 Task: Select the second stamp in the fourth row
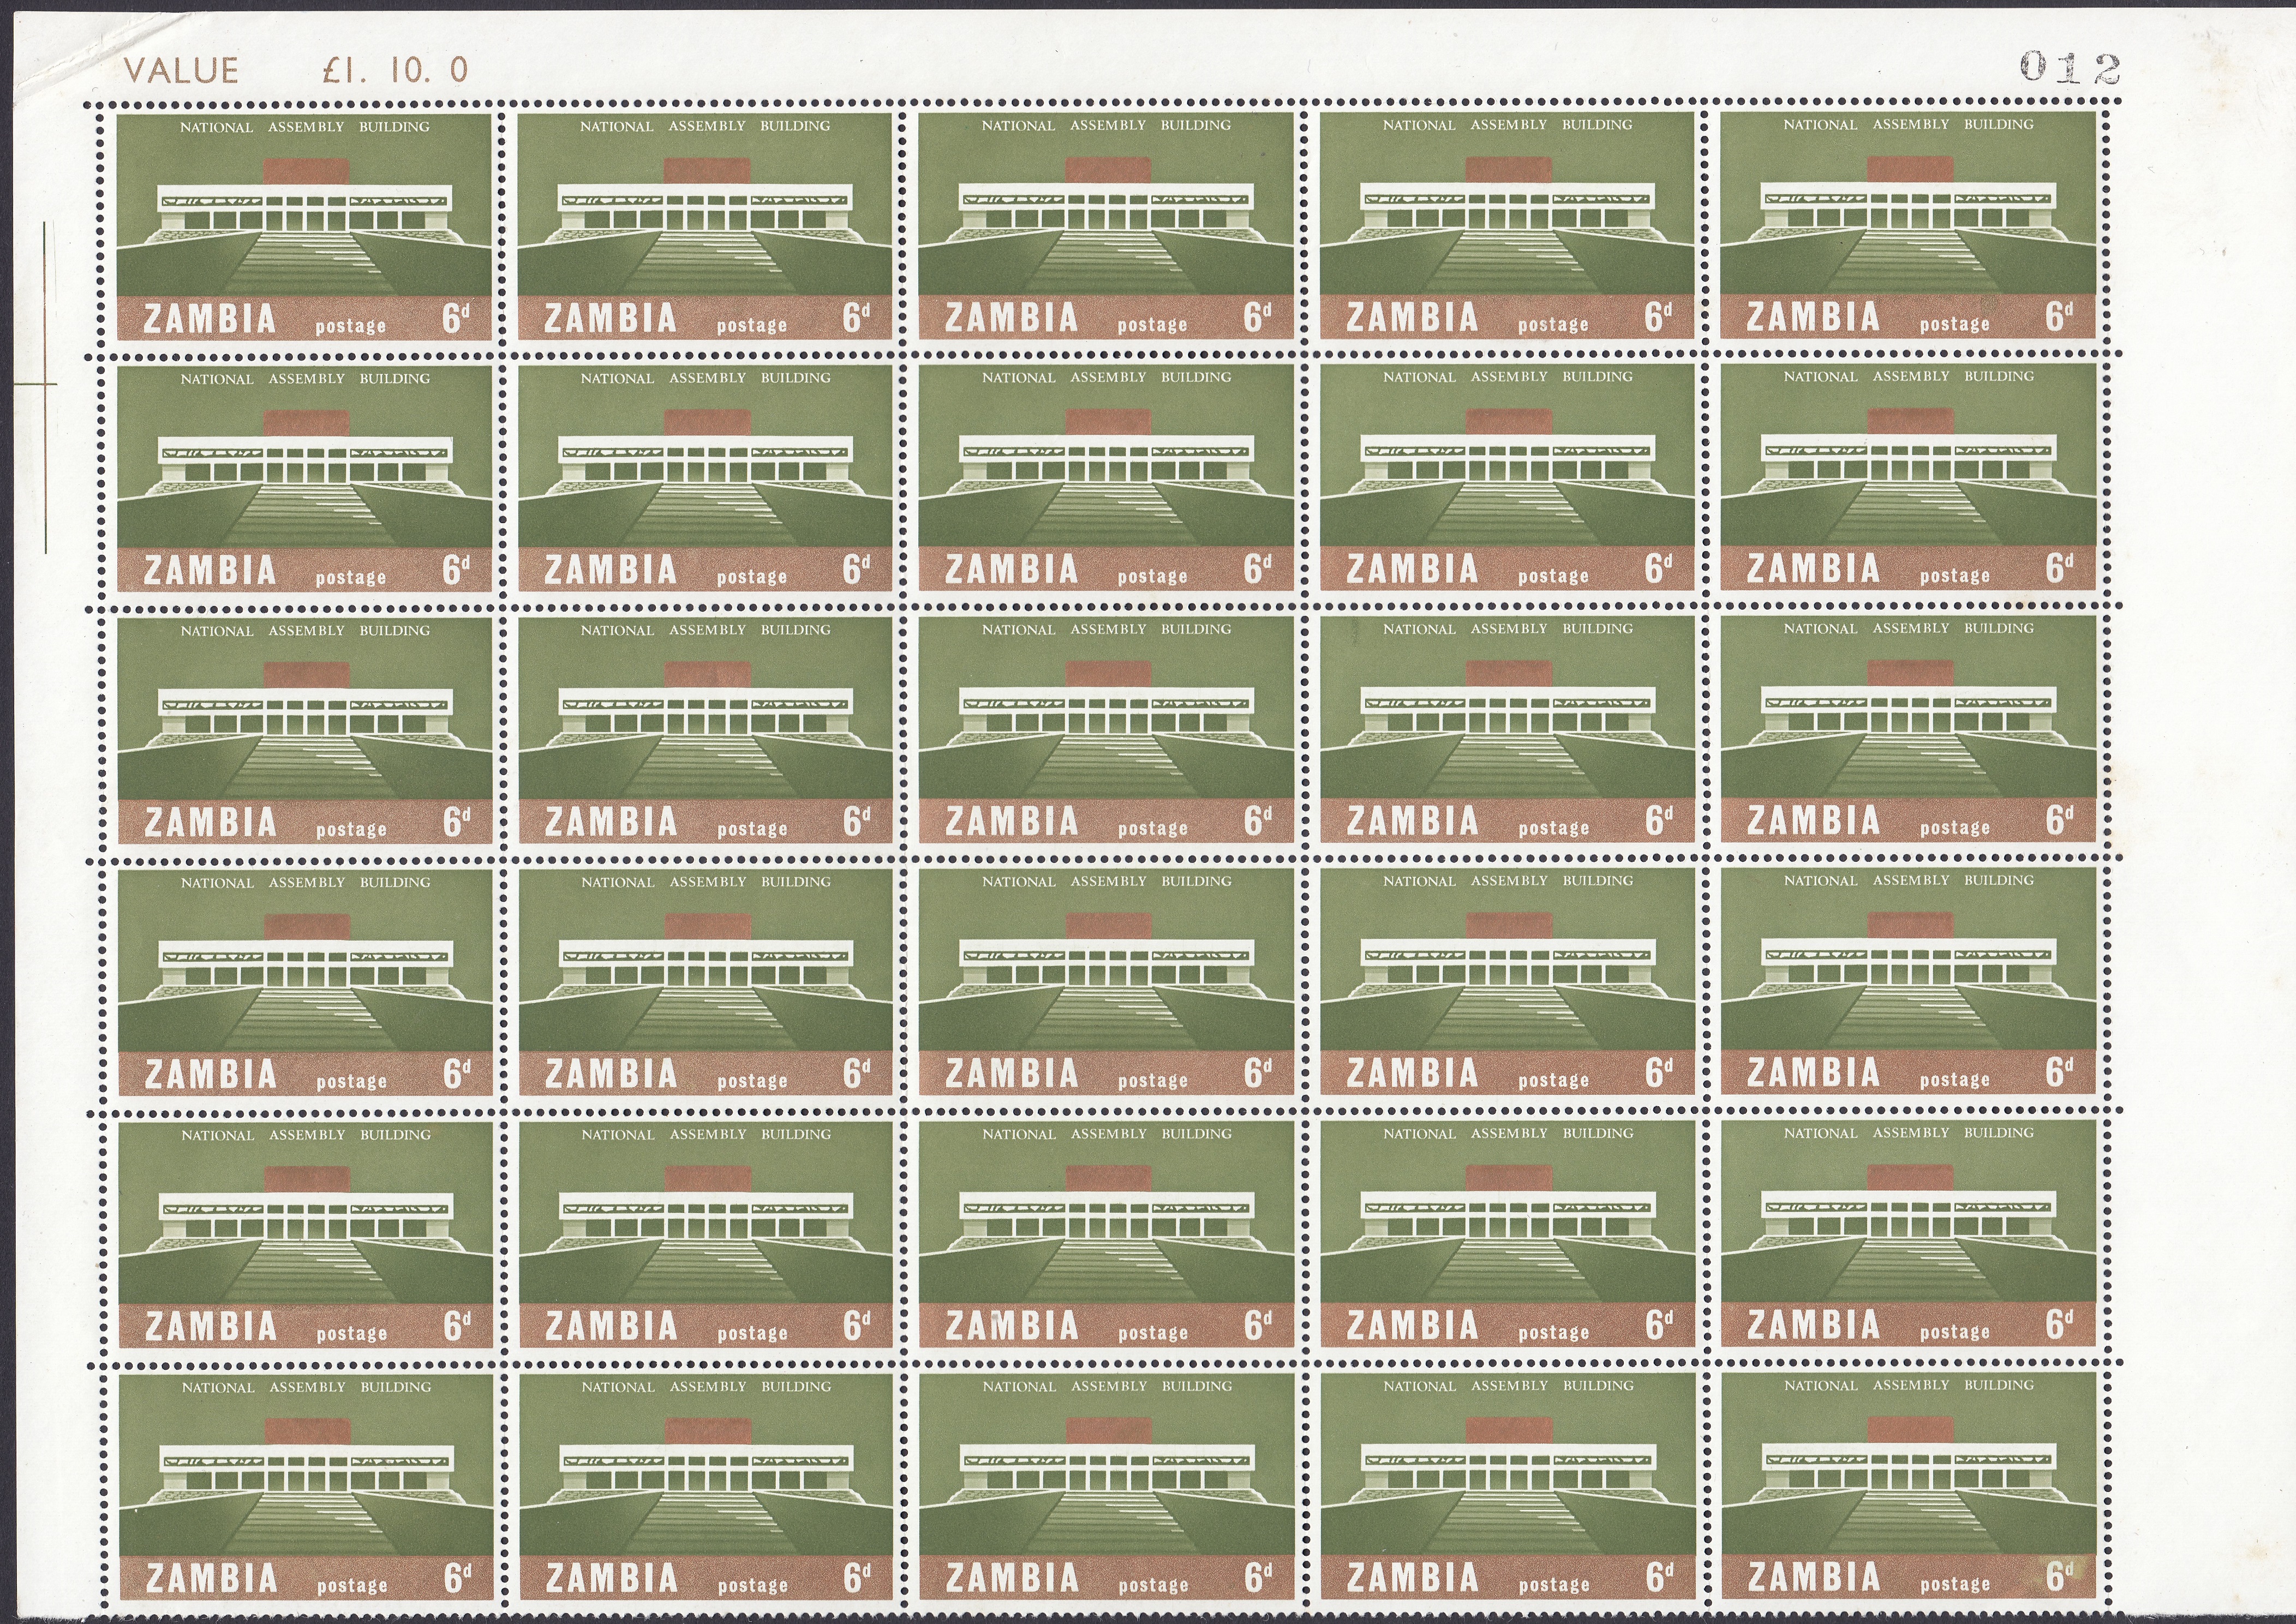point(705,982)
